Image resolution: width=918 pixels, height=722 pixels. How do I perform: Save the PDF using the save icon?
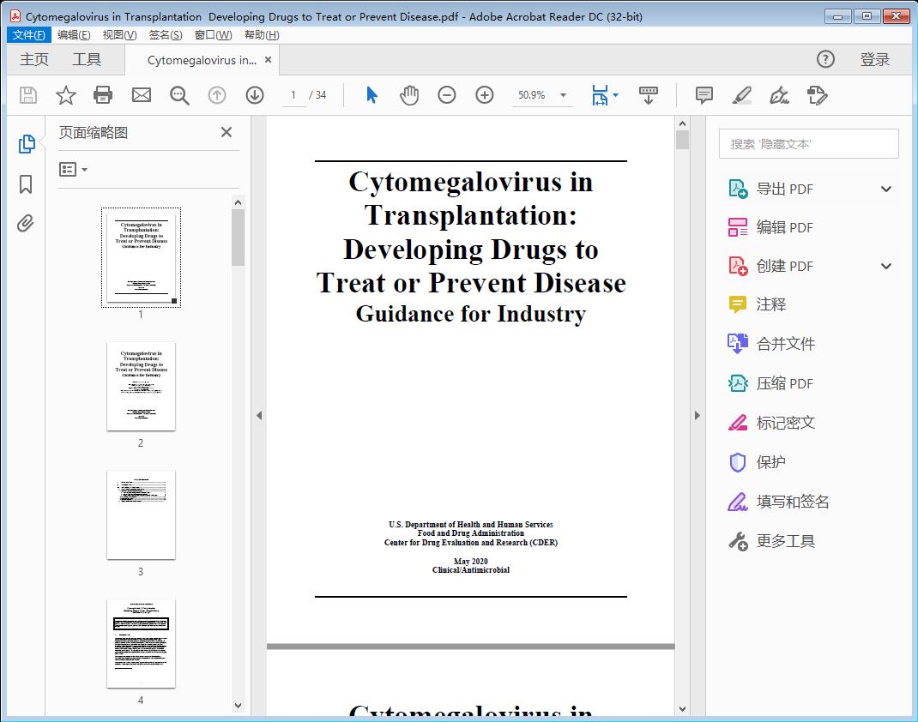click(27, 95)
